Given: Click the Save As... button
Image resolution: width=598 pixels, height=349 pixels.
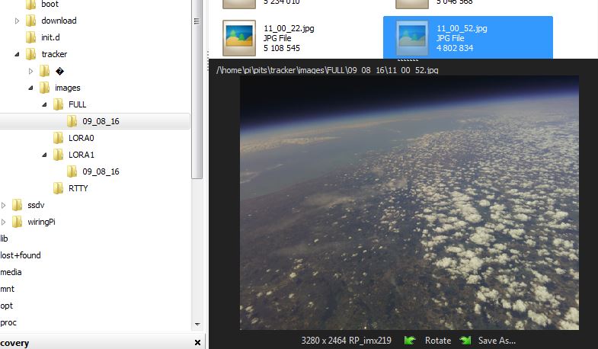Looking at the screenshot, I should (497, 341).
